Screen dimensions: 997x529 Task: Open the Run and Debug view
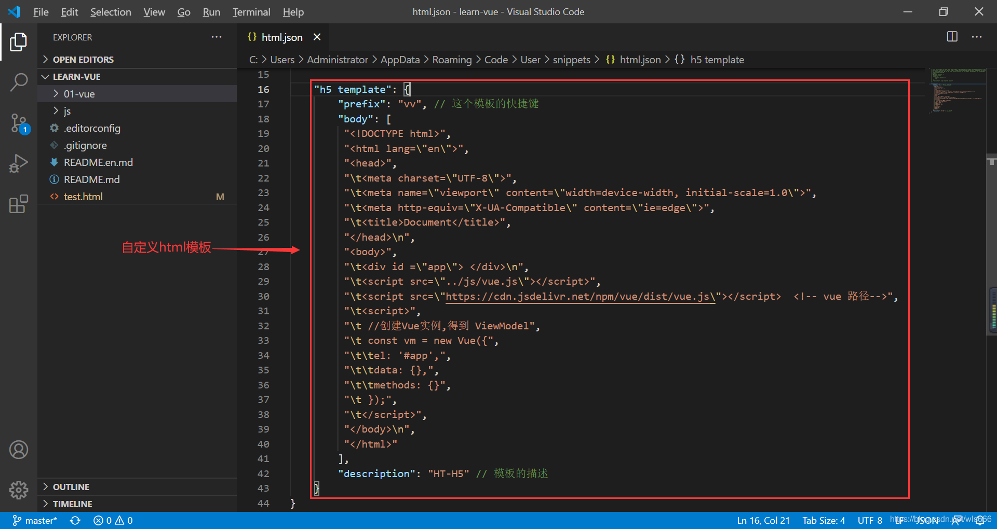point(19,163)
